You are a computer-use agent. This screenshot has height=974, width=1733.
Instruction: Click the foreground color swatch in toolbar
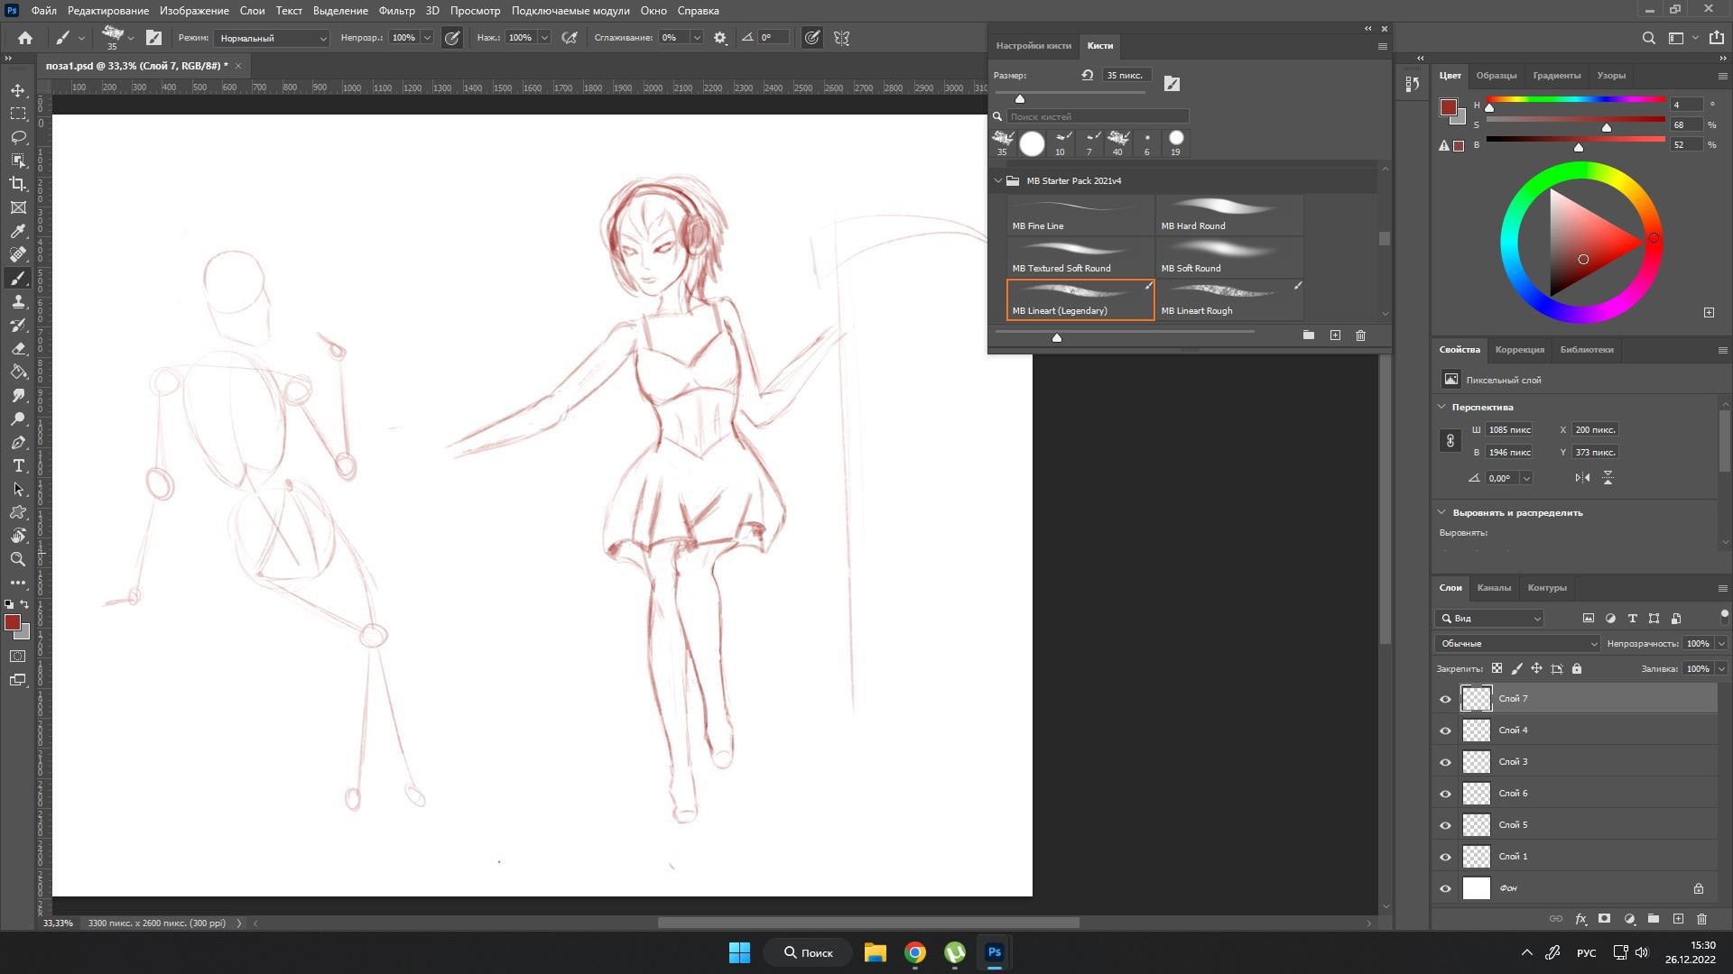coord(12,622)
